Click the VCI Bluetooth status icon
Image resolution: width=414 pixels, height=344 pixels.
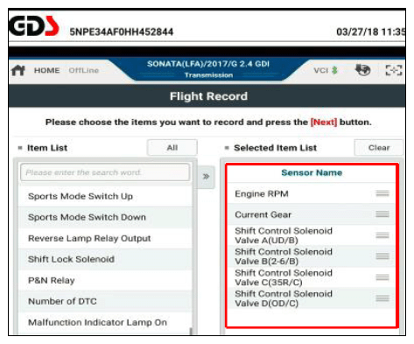[334, 70]
